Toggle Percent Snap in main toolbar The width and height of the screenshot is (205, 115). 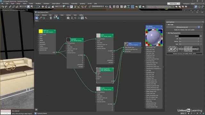click(x=82, y=6)
